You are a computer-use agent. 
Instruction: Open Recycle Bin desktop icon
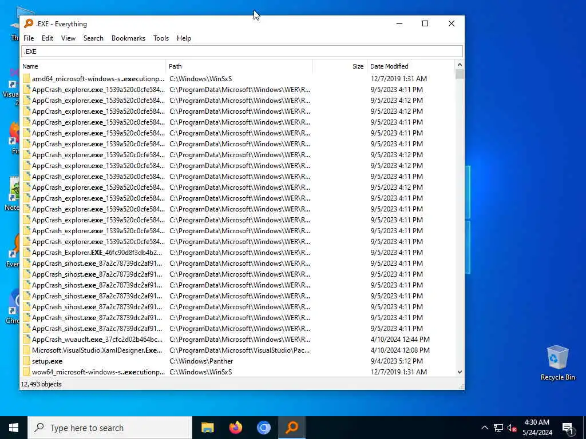[x=557, y=362]
